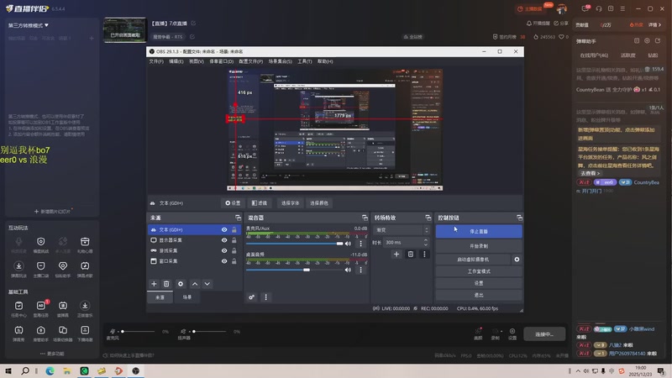672x378 pixels.
Task: Undock the Controls panel
Action: tap(519, 218)
